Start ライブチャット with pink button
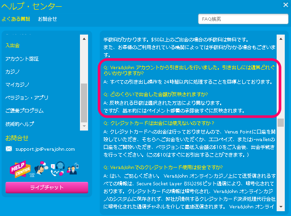Viewport: 291px width, 216px height. (x=47, y=188)
